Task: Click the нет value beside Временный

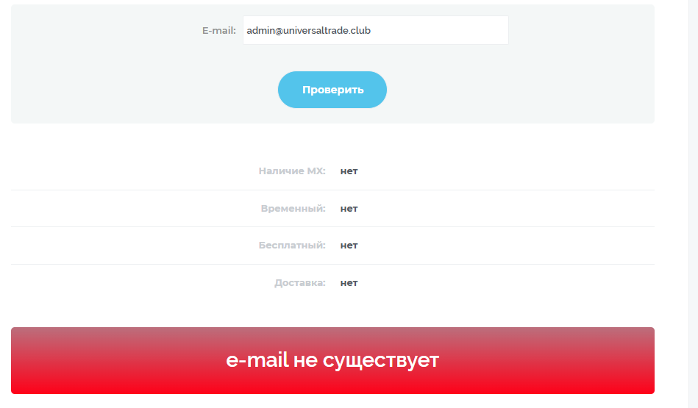Action: [x=349, y=208]
